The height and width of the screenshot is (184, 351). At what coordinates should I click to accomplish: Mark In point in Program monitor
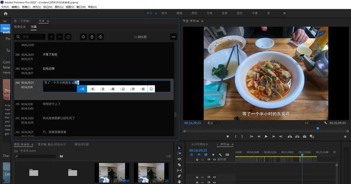click(235, 136)
